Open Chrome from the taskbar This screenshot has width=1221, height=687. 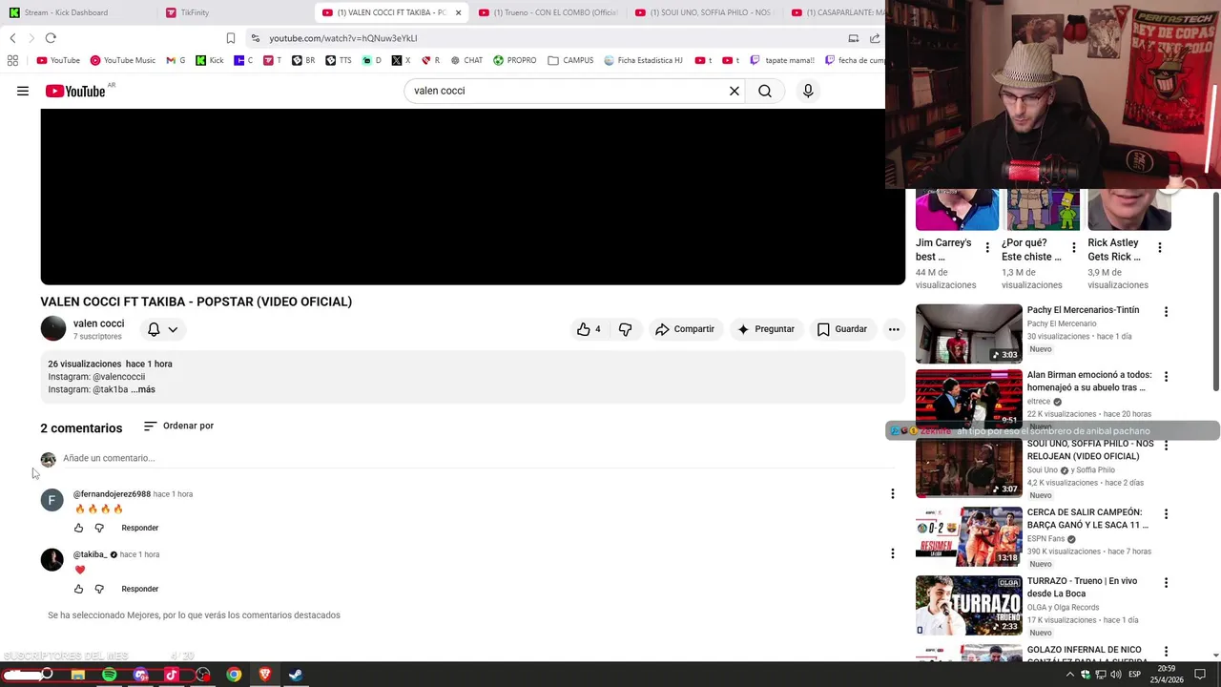click(x=234, y=675)
